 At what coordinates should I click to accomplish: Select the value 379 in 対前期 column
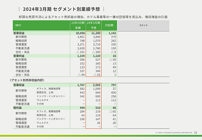(x=114, y=37)
